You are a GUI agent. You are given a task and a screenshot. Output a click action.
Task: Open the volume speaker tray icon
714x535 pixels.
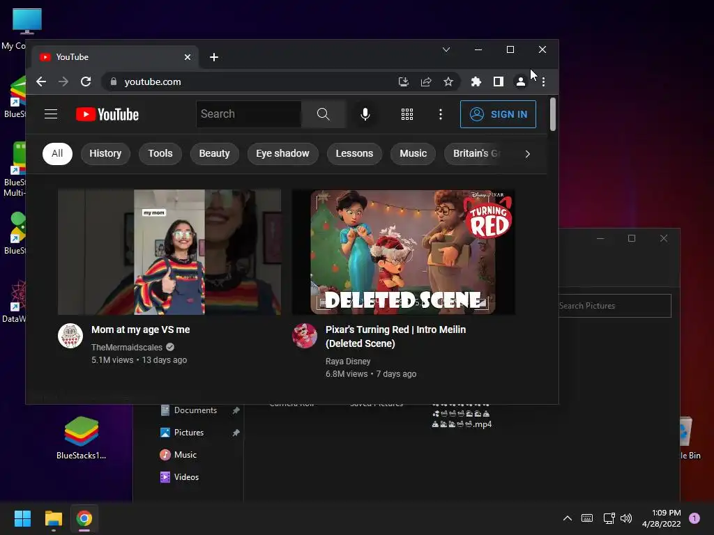tap(626, 518)
